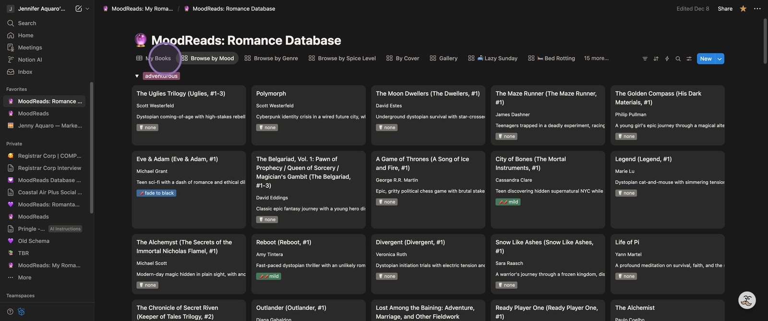Viewport: 768px width, 321px height.
Task: Open the automations lightning bolt icon
Action: [667, 58]
